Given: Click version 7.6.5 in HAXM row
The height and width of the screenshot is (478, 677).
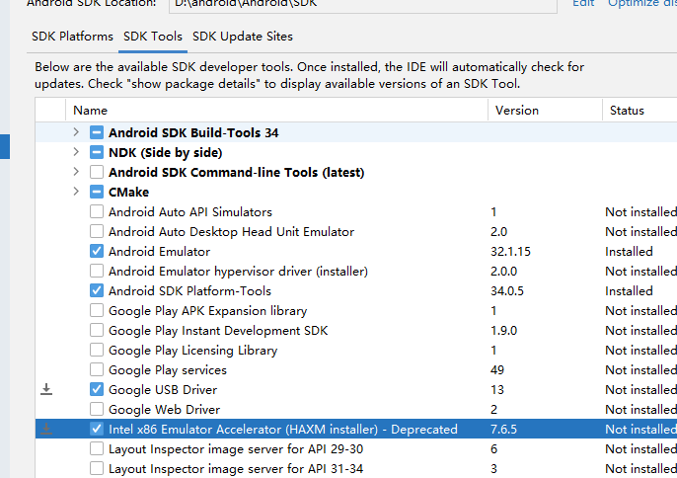Looking at the screenshot, I should click(x=503, y=430).
